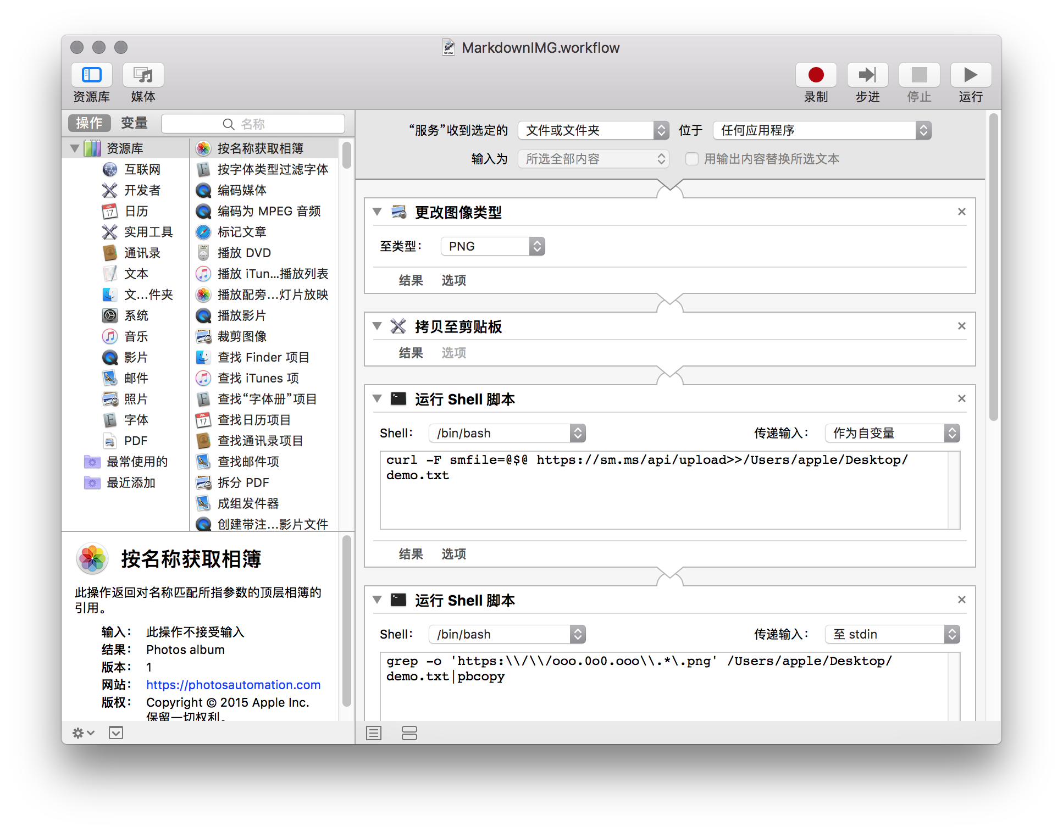Select the 操作 tab

(89, 123)
